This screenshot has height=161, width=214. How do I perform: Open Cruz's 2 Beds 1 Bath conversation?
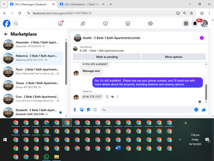[x=33, y=99]
